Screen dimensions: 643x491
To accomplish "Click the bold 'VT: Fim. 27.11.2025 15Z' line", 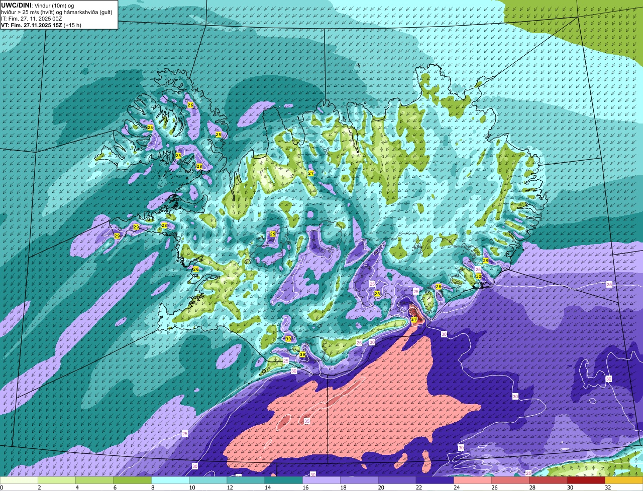I will pos(31,25).
